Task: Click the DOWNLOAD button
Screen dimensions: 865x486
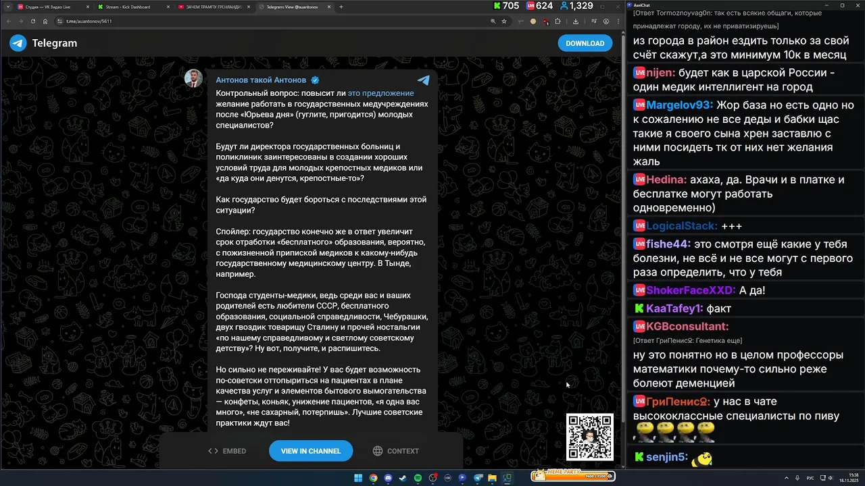Action: (585, 43)
